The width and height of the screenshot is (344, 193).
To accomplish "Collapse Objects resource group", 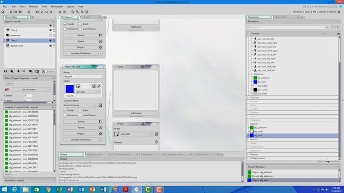I will [x=248, y=124].
